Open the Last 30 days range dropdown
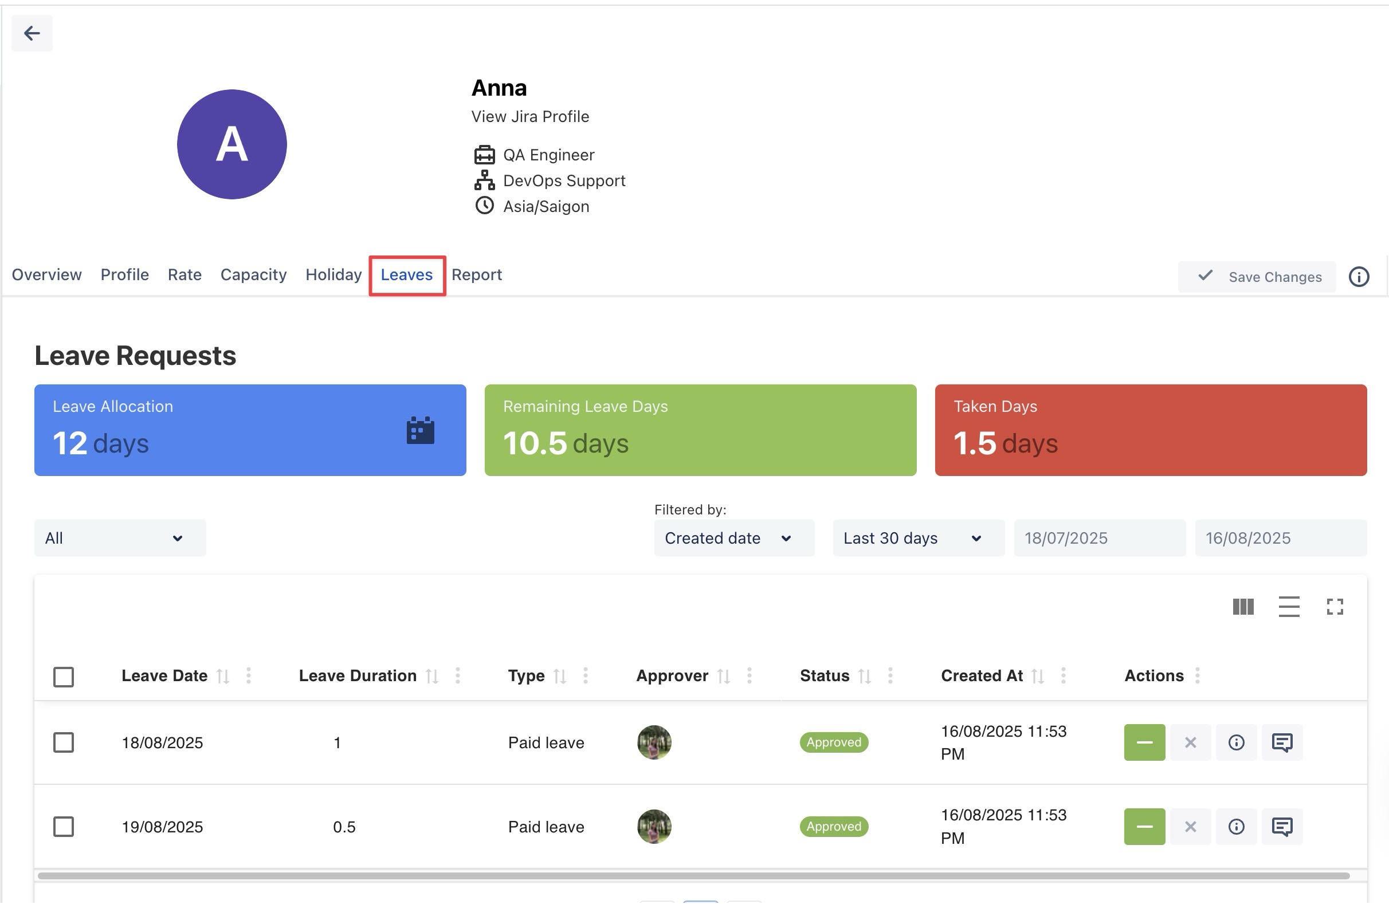 tap(917, 538)
